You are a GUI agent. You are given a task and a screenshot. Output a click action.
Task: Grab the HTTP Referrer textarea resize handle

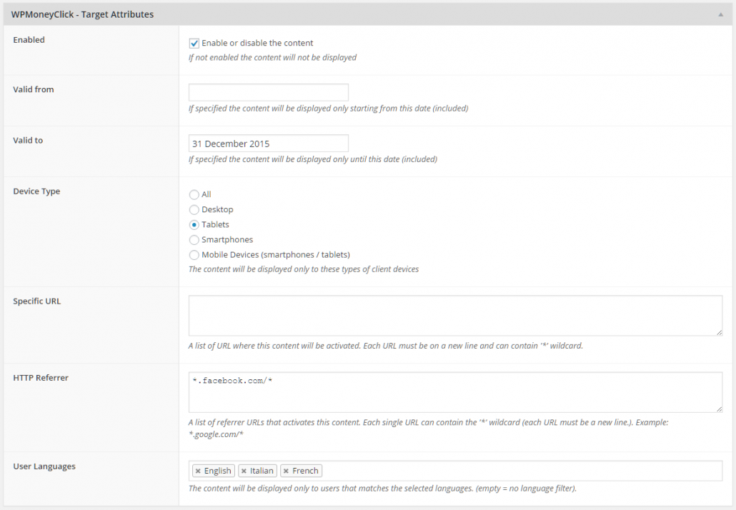pos(719,409)
